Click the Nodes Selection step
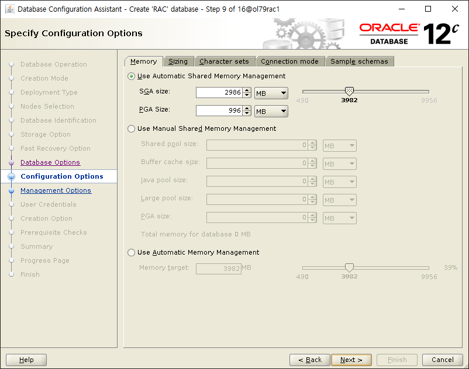The height and width of the screenshot is (369, 469). [47, 107]
